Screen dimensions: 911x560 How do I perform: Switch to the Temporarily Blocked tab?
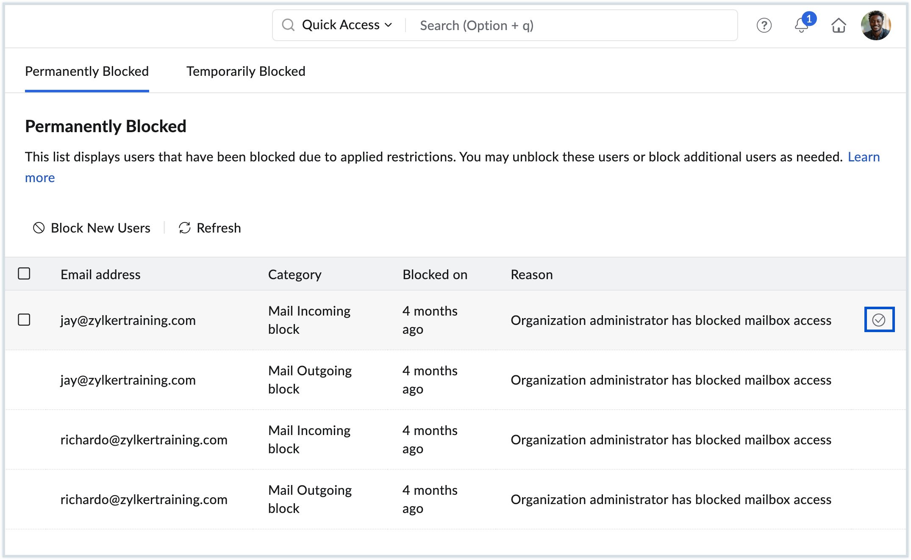(246, 71)
